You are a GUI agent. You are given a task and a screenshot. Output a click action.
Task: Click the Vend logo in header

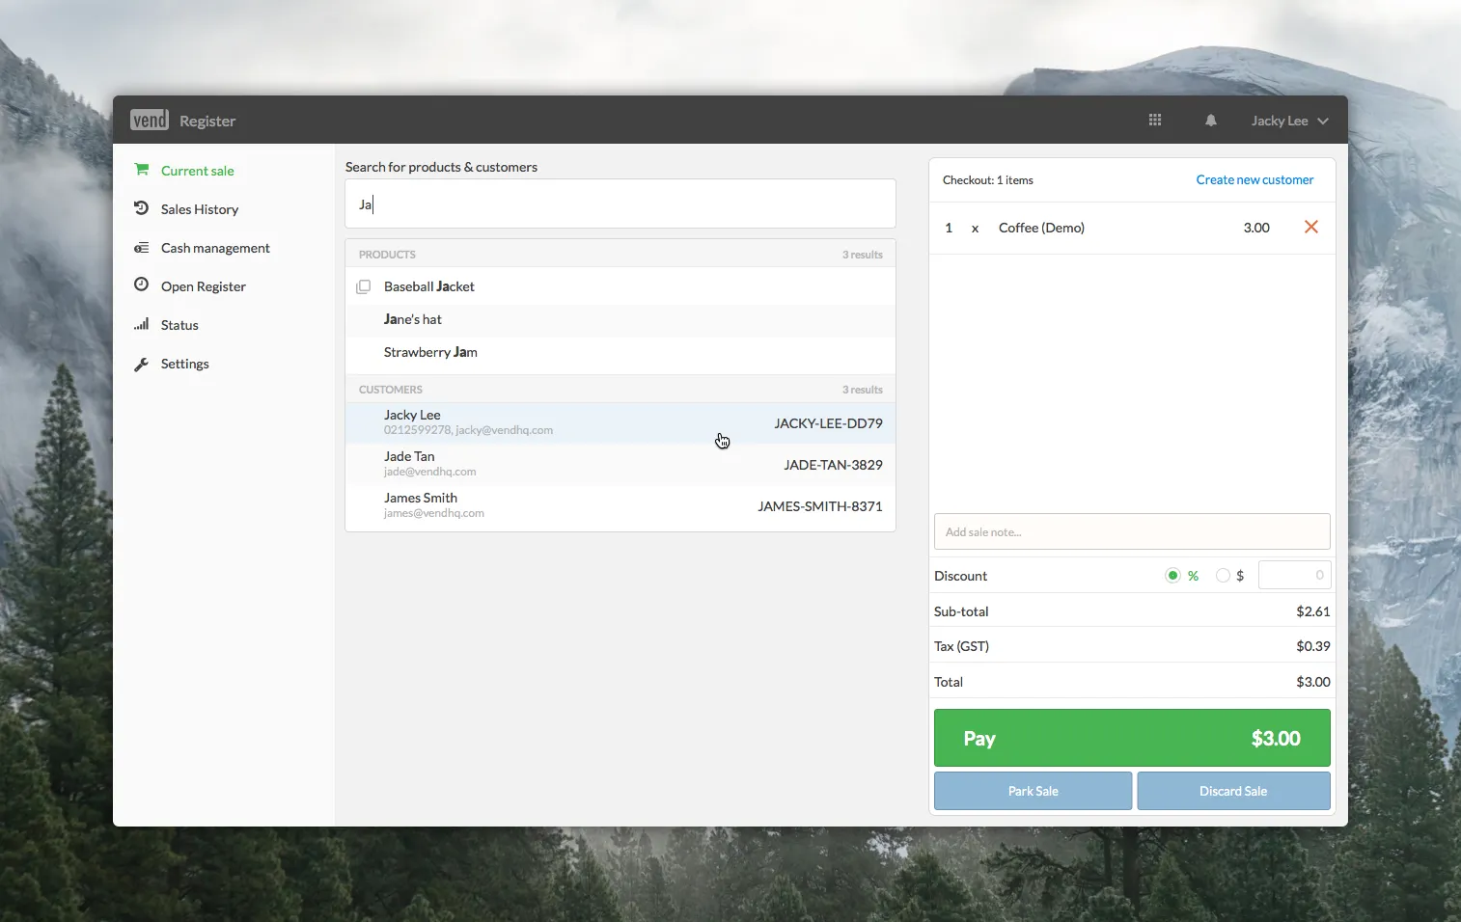[x=150, y=120]
